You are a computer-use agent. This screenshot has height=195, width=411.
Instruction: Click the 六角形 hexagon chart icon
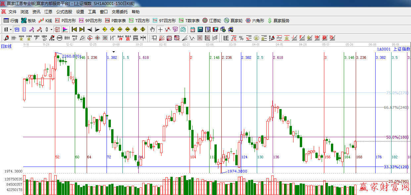255,20
